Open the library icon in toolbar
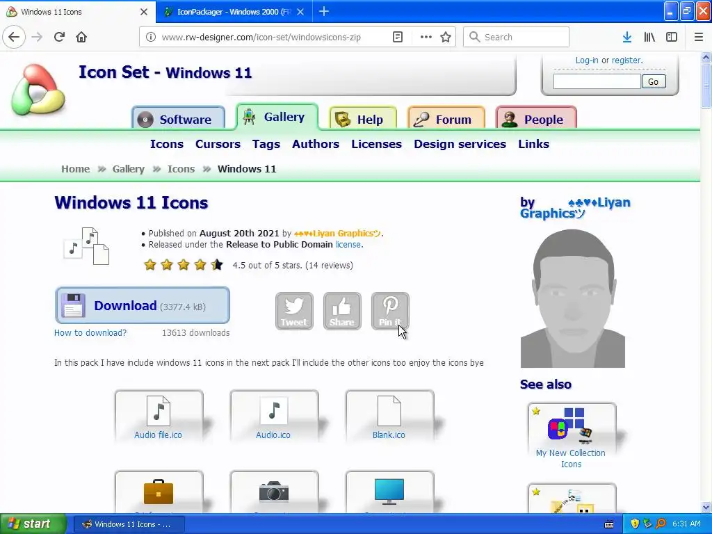 (x=649, y=38)
